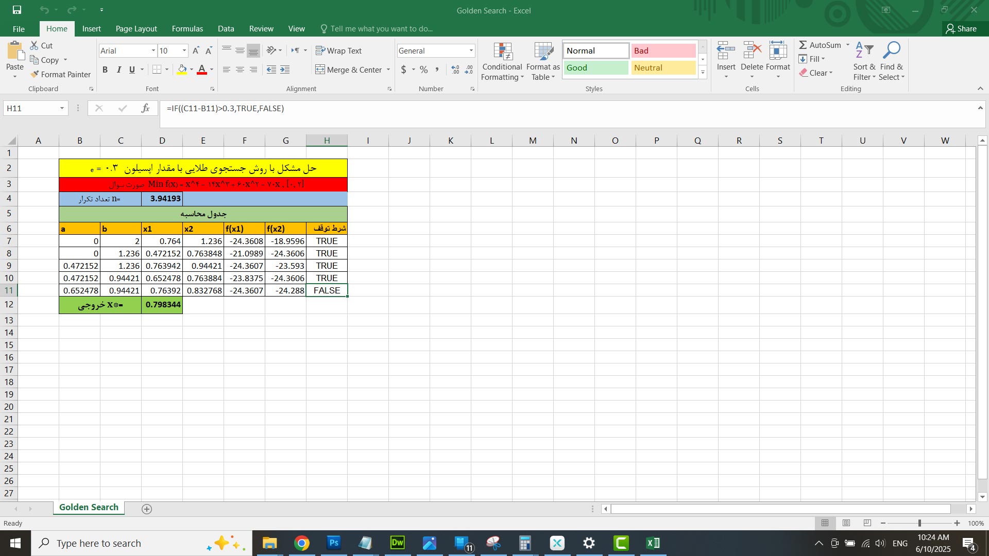Toggle Italic formatting
Image resolution: width=989 pixels, height=556 pixels.
pos(118,69)
